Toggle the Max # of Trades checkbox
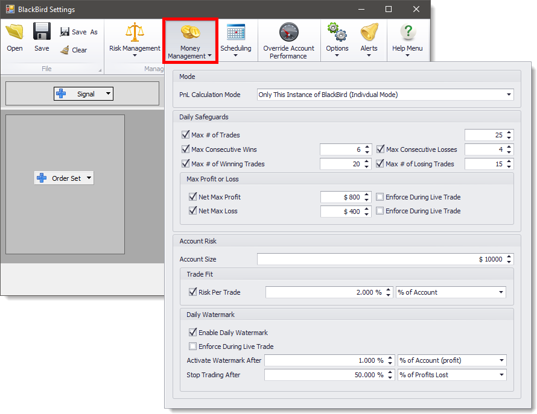537x414 pixels. (x=186, y=134)
